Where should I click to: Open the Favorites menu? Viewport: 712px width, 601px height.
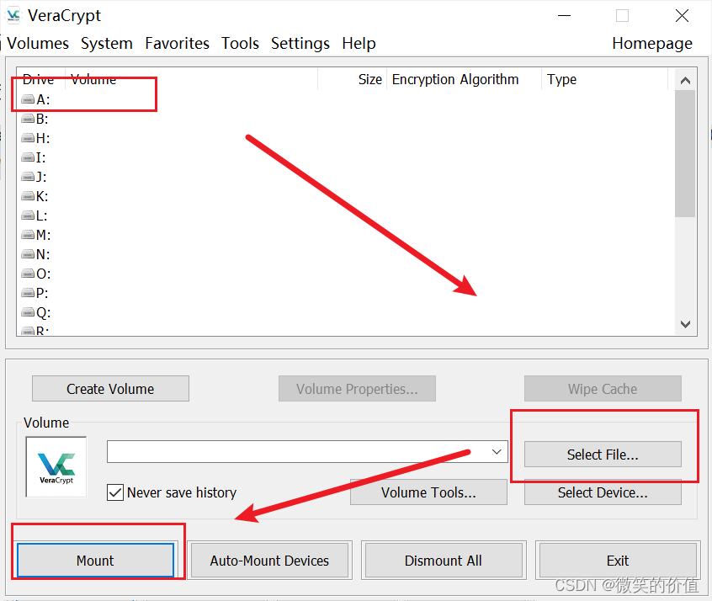click(x=177, y=44)
